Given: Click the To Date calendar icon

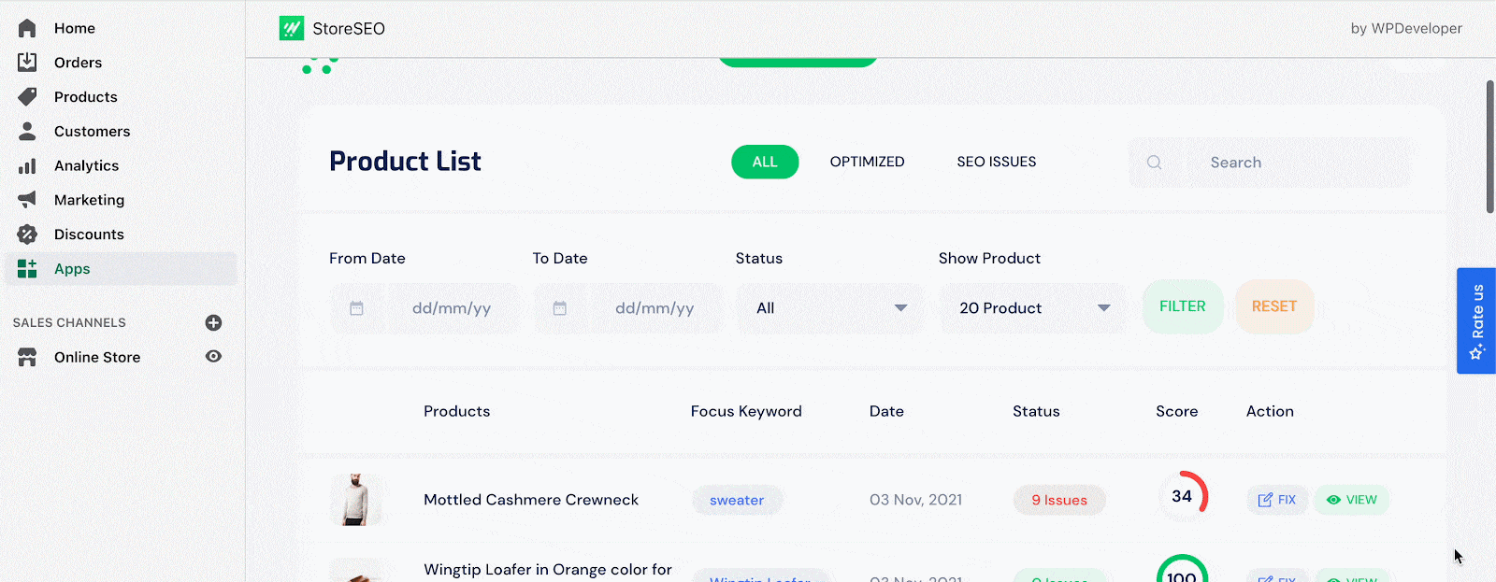Looking at the screenshot, I should (559, 308).
